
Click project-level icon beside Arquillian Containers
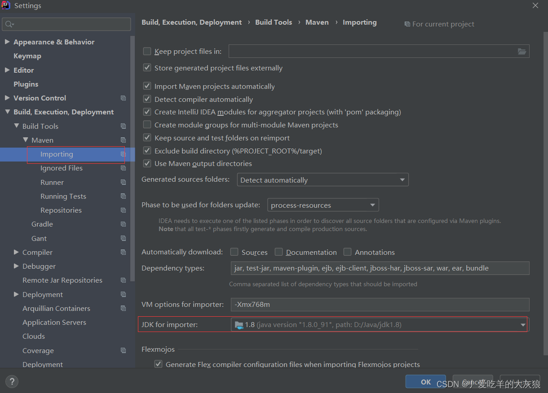click(x=124, y=308)
